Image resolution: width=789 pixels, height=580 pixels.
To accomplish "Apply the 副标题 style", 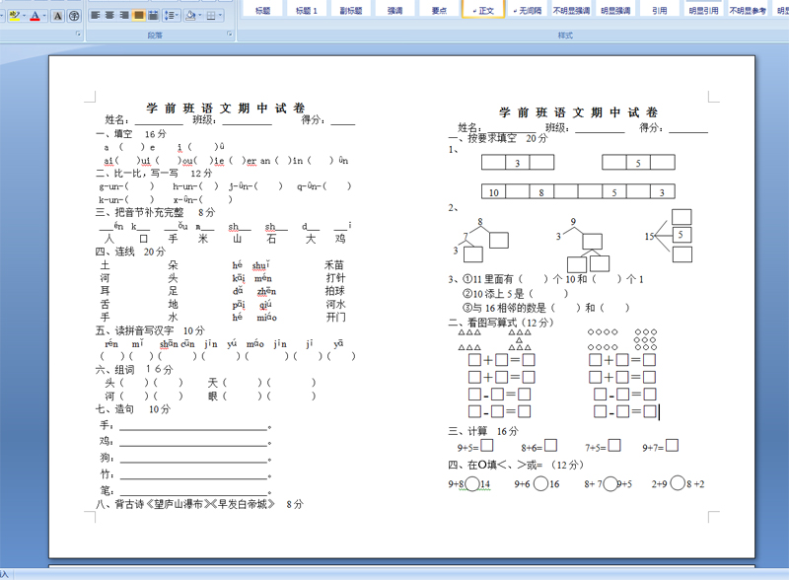I will point(351,10).
